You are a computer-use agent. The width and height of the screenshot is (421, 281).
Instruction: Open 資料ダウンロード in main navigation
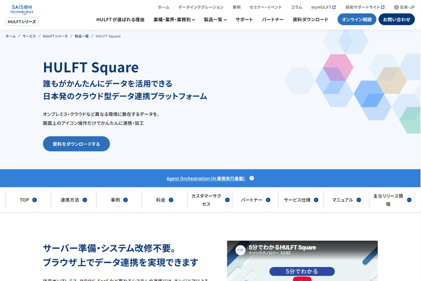(x=310, y=20)
